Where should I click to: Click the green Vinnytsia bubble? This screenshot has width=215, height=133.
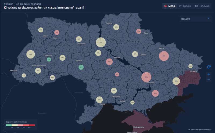tap(81, 67)
